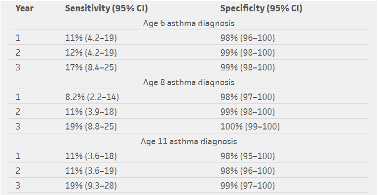
Task: Click sensitivity 19% (8.8–25) cell
Action: 91,127
